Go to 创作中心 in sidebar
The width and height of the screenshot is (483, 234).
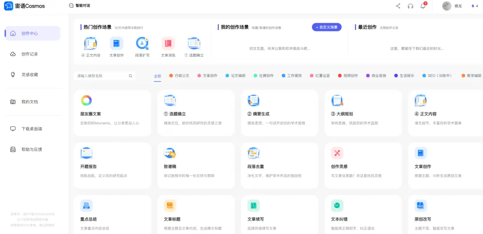(33, 33)
